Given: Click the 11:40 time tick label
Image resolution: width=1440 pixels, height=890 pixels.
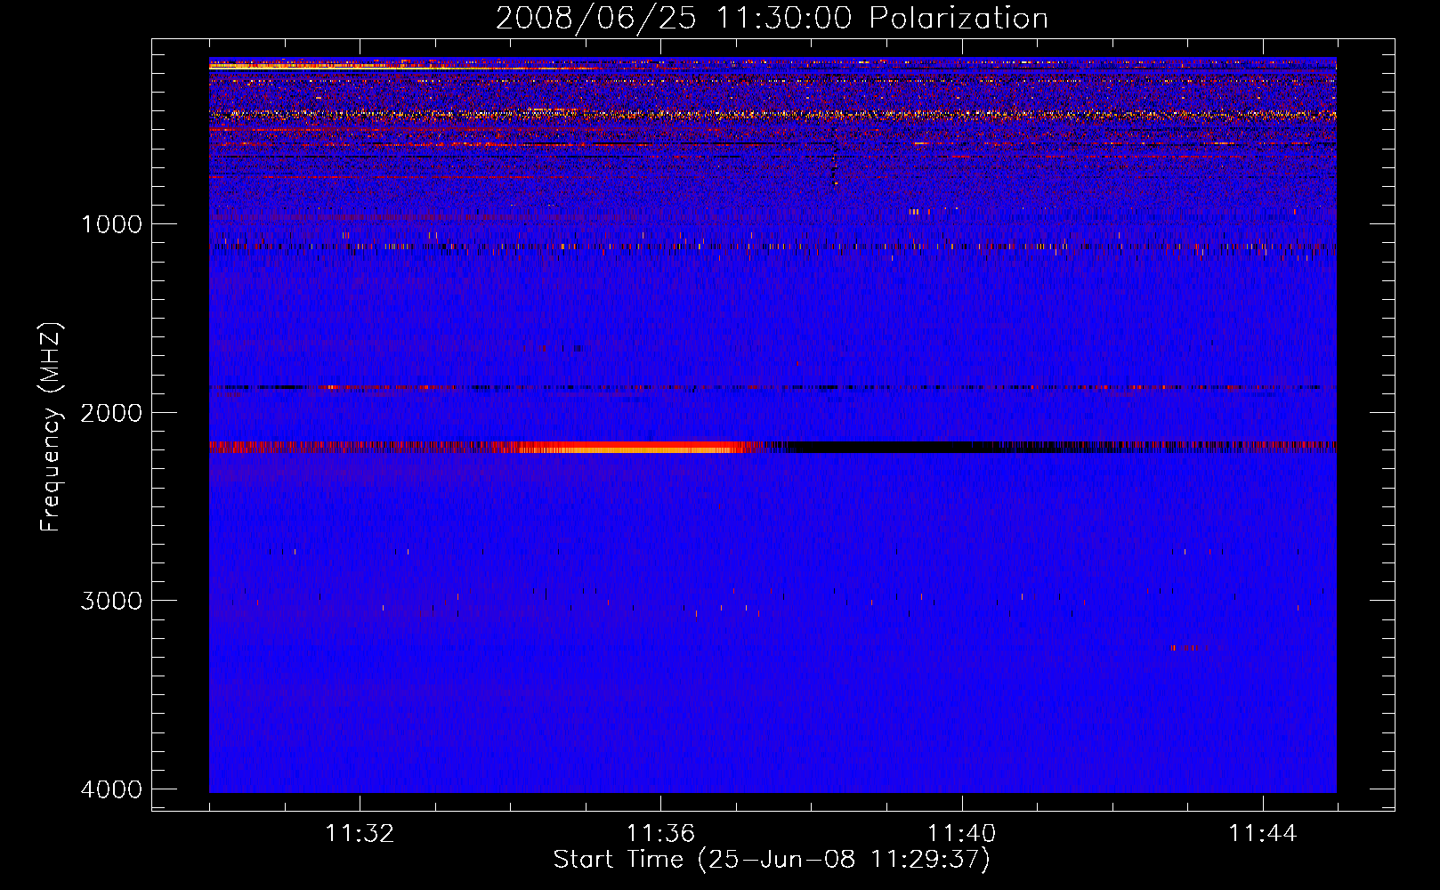Looking at the screenshot, I should (961, 834).
